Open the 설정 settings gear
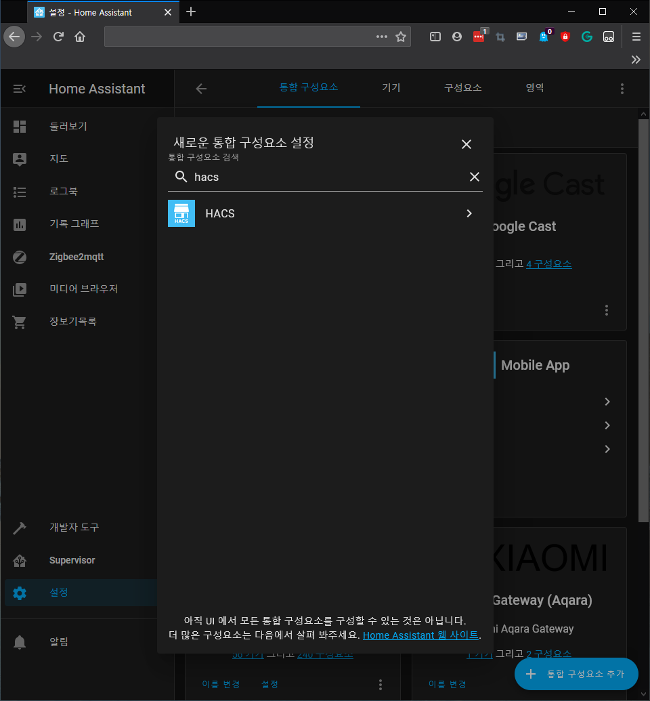 coord(20,593)
